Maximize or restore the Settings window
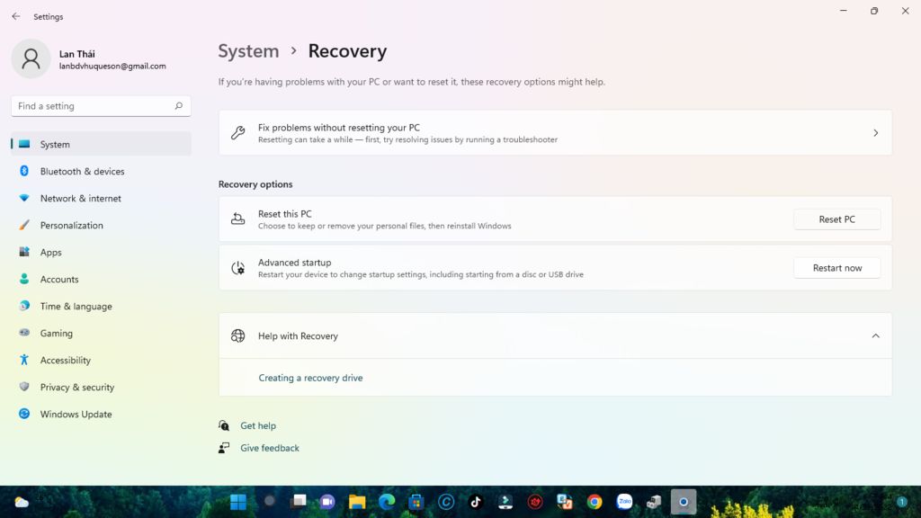 click(x=874, y=11)
